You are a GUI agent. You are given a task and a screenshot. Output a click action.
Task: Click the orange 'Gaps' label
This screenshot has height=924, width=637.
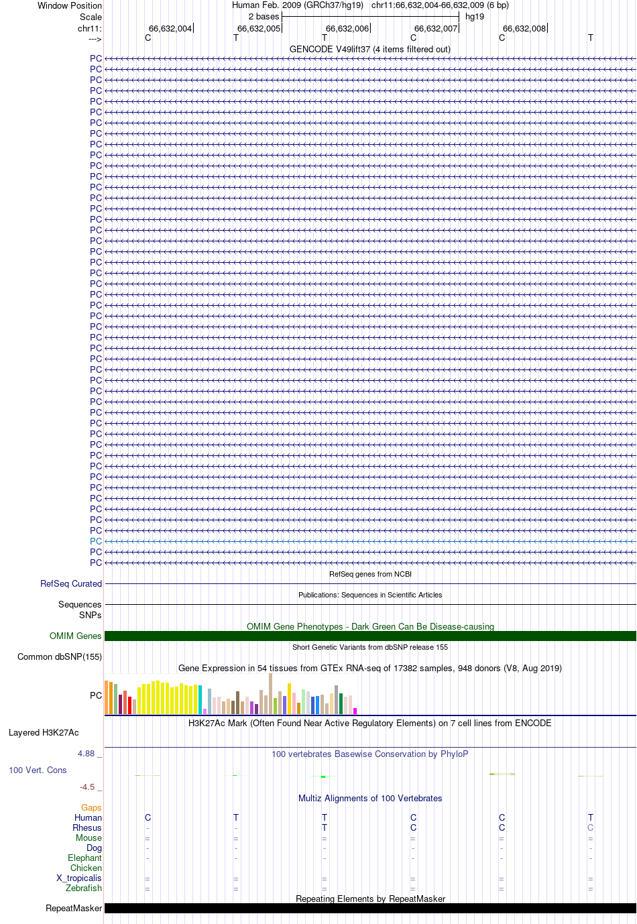(92, 808)
